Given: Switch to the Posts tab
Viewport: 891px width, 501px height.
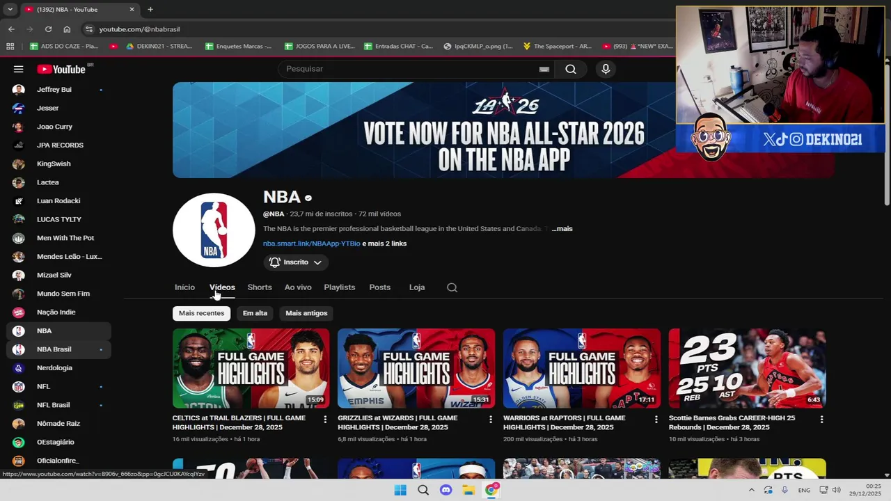Looking at the screenshot, I should 379,287.
